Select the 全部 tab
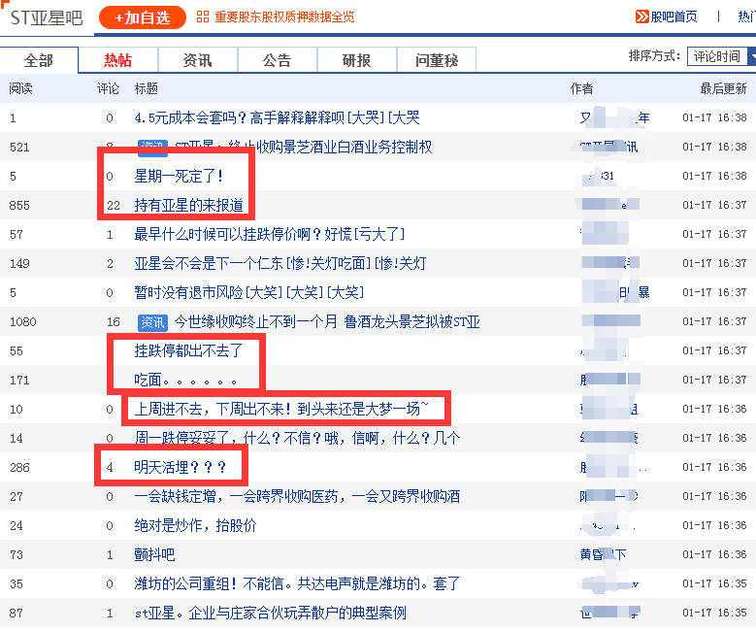This screenshot has width=756, height=631. click(x=39, y=60)
